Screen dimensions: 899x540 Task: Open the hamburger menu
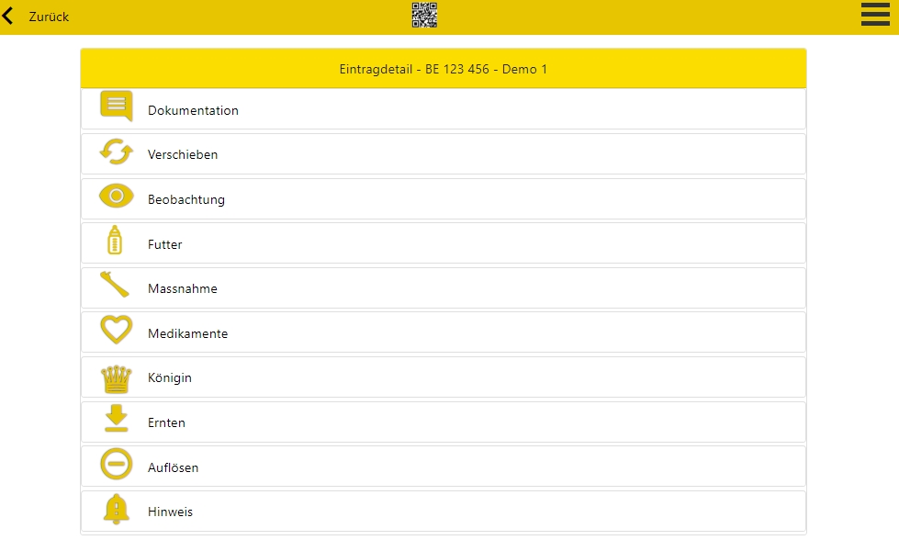(x=875, y=15)
